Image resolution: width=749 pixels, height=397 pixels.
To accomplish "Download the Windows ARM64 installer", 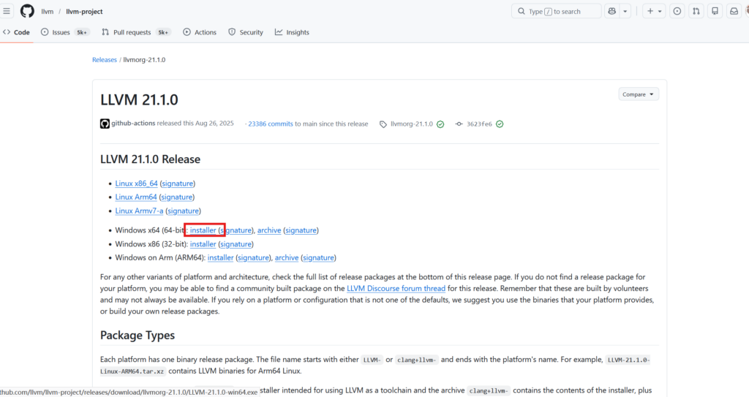I will tap(220, 257).
